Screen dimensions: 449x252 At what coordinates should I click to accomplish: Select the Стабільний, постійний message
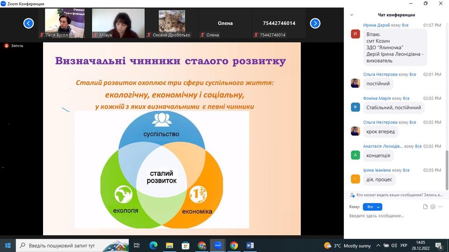pyautogui.click(x=394, y=108)
